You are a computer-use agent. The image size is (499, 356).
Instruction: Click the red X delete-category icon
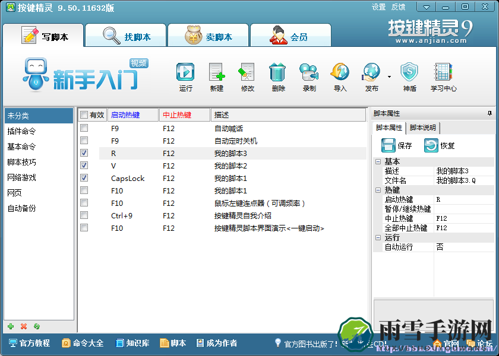[x=24, y=326]
